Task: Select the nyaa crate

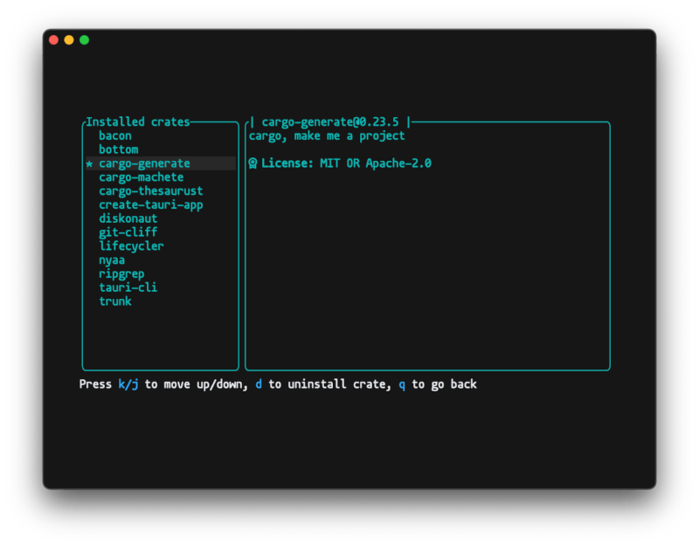Action: tap(111, 260)
